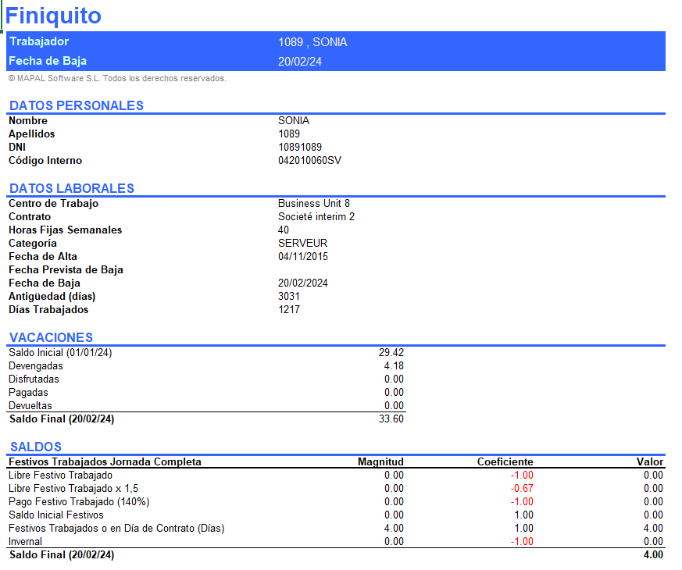
Task: Select the SALDOS section heading
Action: pyautogui.click(x=36, y=447)
